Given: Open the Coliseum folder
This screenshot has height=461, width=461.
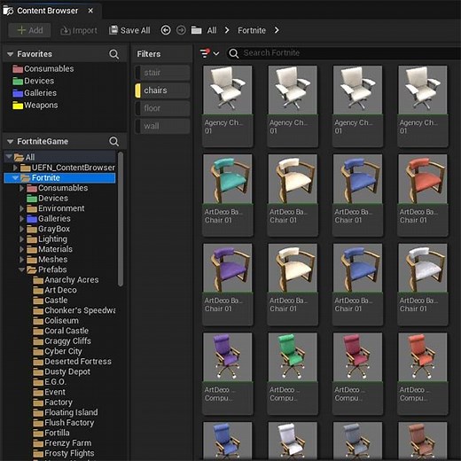Looking at the screenshot, I should [56, 320].
